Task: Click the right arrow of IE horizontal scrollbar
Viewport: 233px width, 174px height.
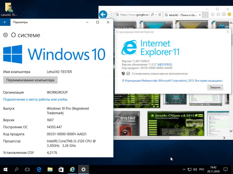Action: (224, 138)
